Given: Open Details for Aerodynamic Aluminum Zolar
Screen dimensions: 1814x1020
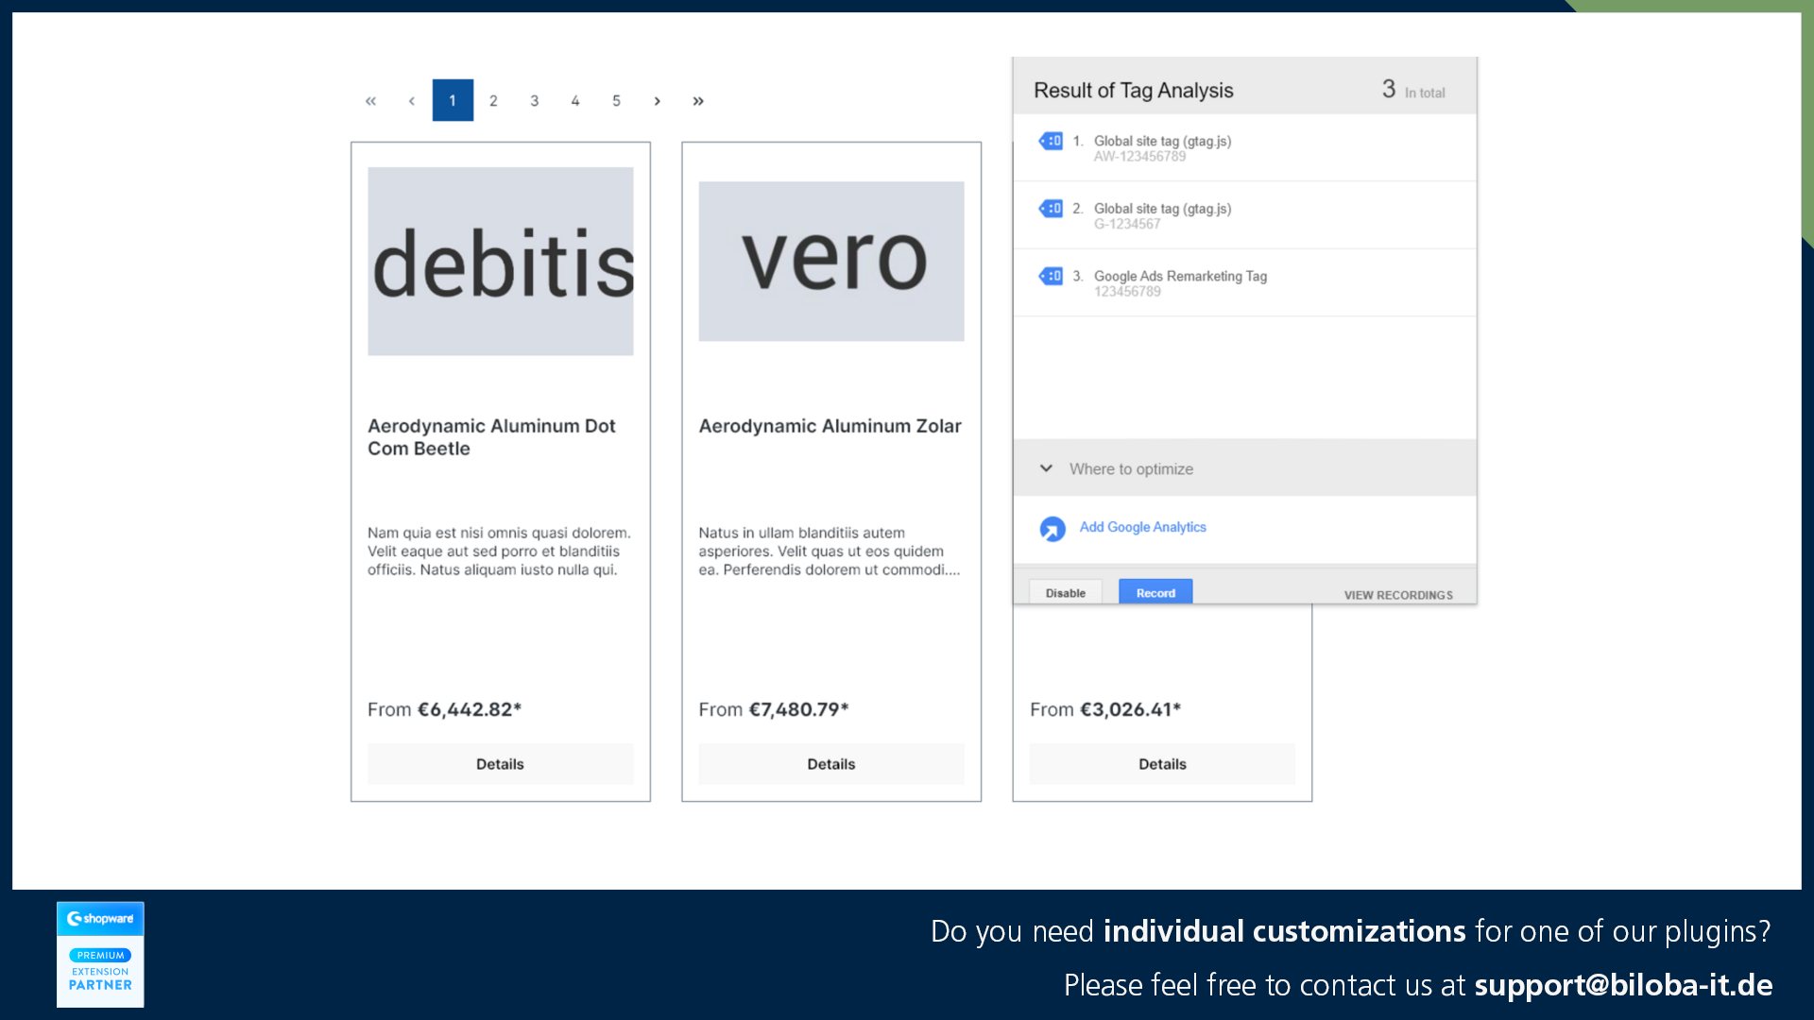Looking at the screenshot, I should click(x=831, y=764).
